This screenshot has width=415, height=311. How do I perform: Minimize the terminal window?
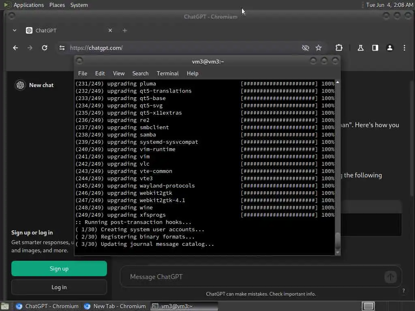point(313,61)
